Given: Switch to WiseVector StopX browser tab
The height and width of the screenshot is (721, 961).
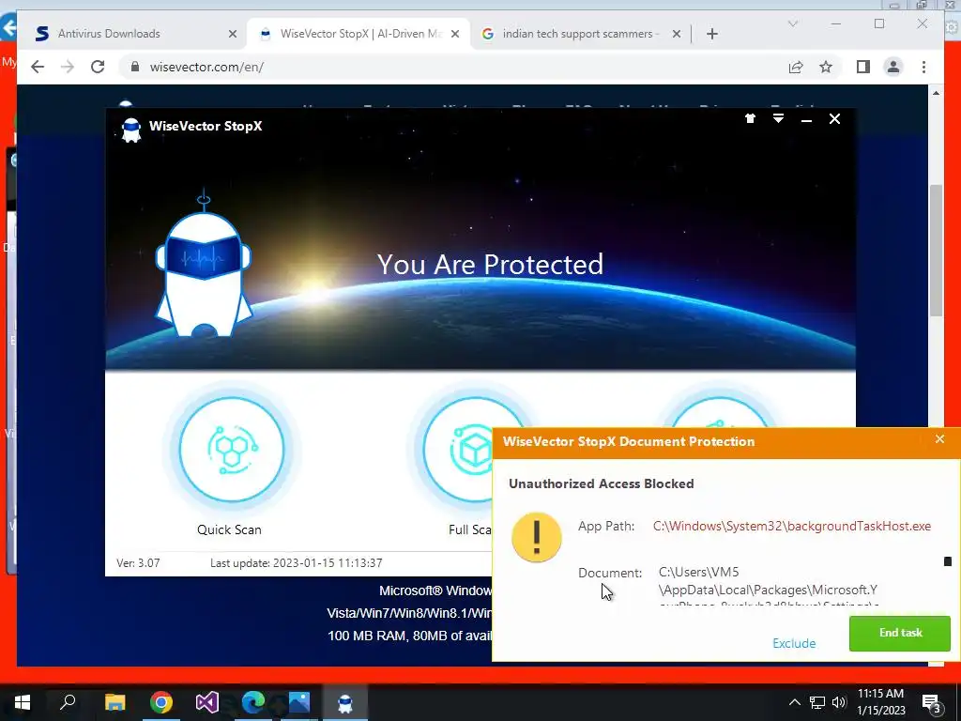Looking at the screenshot, I should pos(360,34).
